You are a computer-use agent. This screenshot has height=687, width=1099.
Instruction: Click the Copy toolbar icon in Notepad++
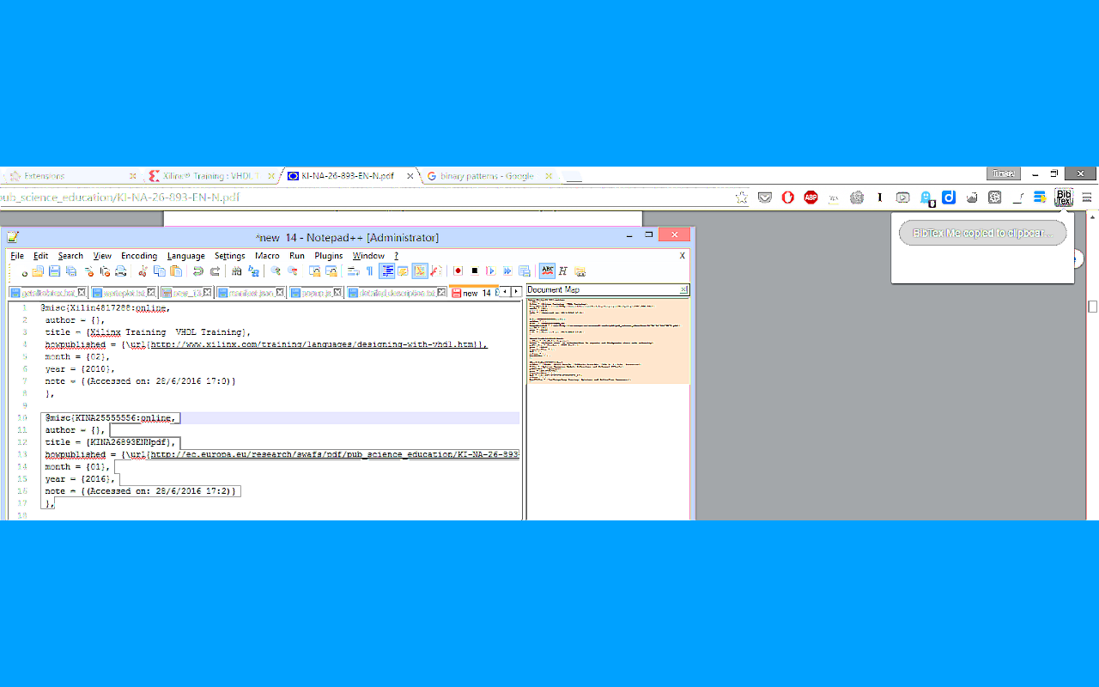coord(160,271)
